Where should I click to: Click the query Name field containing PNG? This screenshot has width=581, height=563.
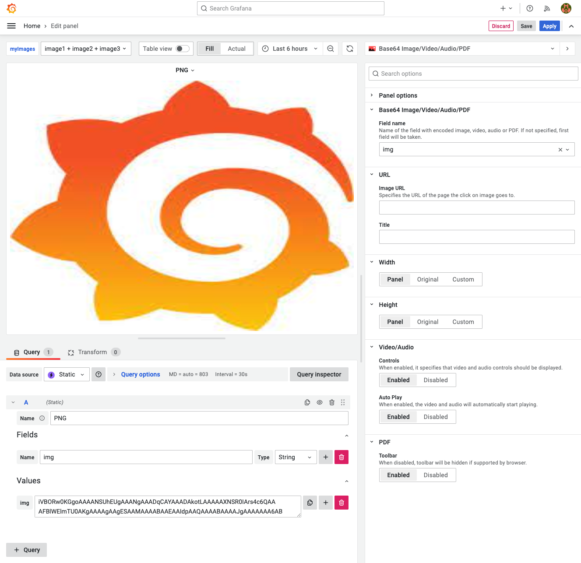pos(199,418)
